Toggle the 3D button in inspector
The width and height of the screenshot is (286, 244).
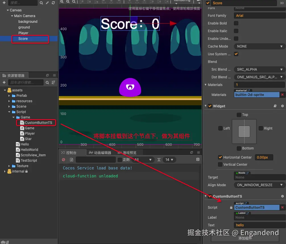pos(282,3)
